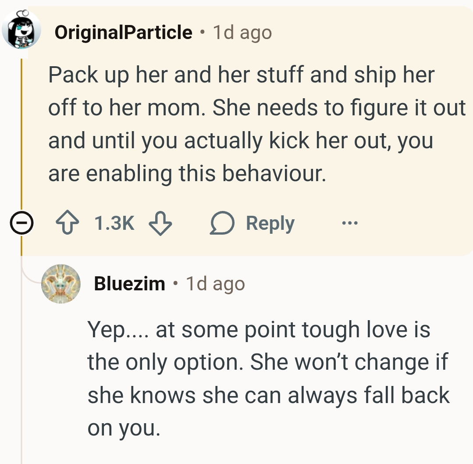
Task: Click the gold thread line beside OriginalParticle's comment
Action: coord(21,132)
